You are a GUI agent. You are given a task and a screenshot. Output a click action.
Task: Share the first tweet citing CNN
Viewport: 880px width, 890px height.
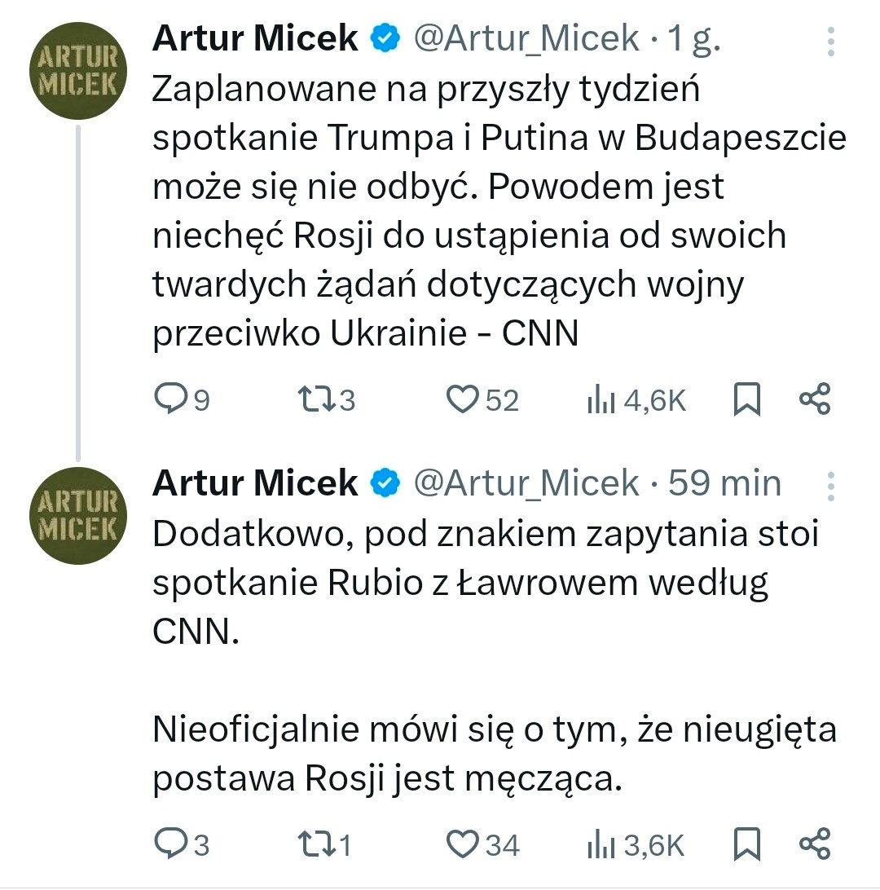(x=814, y=399)
